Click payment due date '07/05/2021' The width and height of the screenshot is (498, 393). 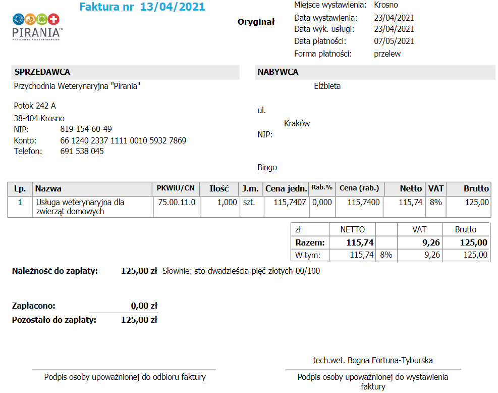(x=394, y=41)
